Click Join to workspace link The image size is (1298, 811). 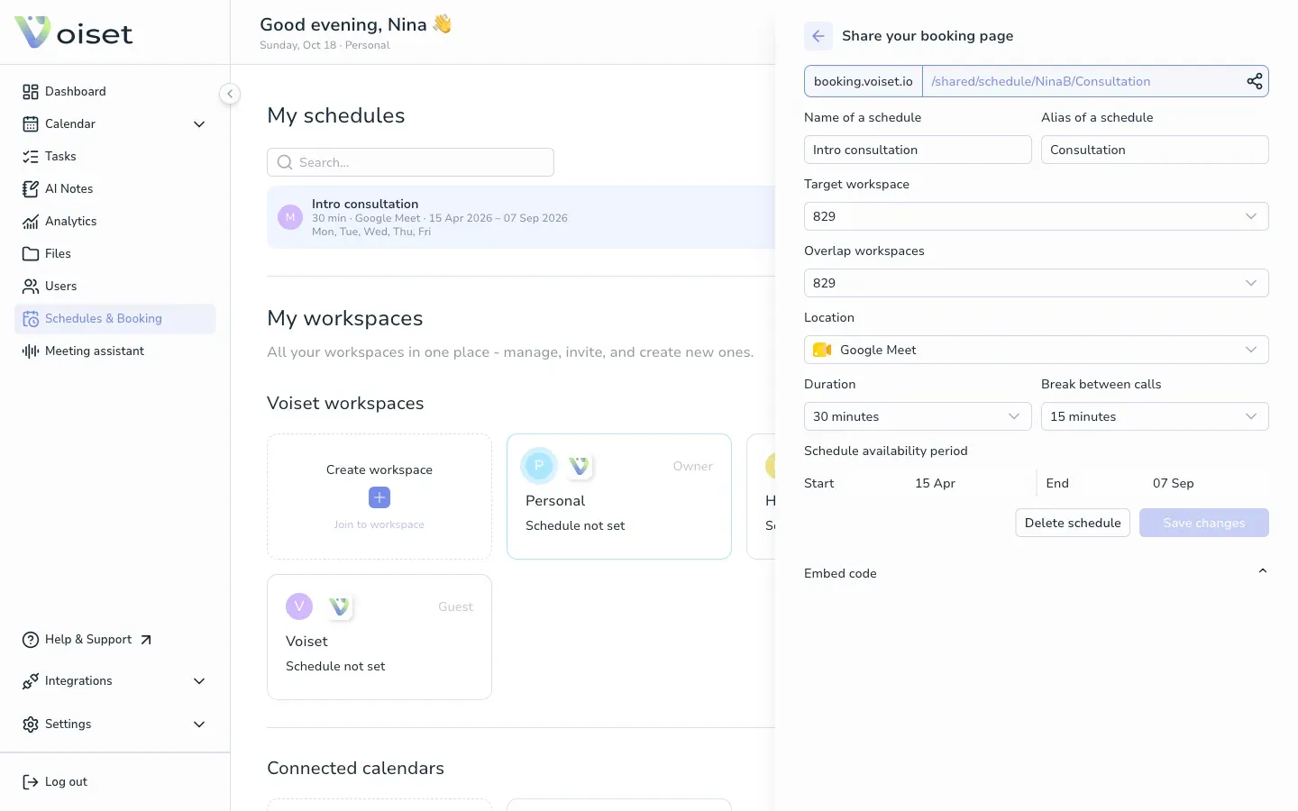379,524
